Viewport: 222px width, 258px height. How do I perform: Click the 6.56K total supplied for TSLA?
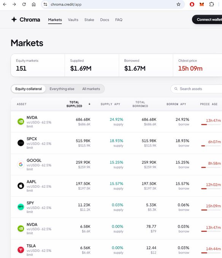click(x=85, y=248)
